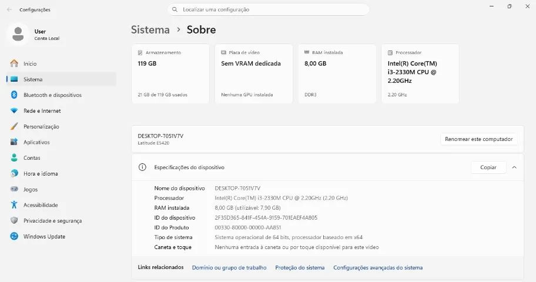Open Bluetooth e dispositivos settings
This screenshot has width=536, height=282.
point(62,95)
